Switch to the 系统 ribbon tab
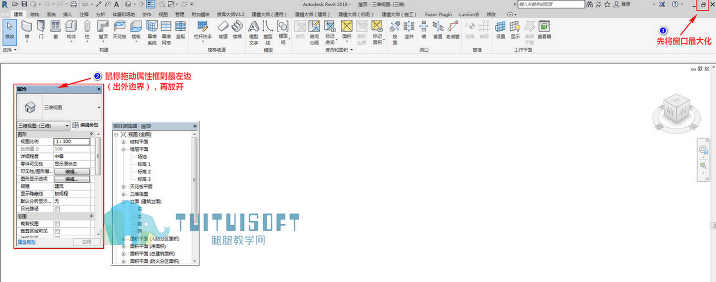The width and height of the screenshot is (716, 282). pyautogui.click(x=51, y=14)
